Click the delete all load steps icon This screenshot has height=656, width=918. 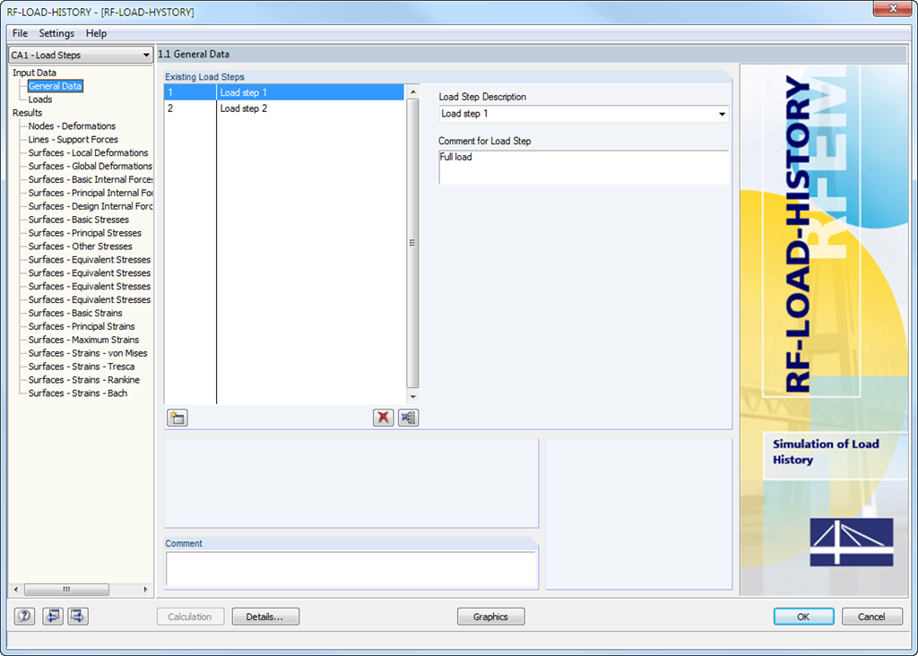(408, 417)
